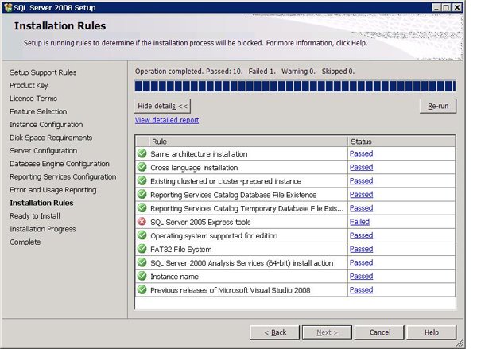Click the Status column header

(x=401, y=142)
